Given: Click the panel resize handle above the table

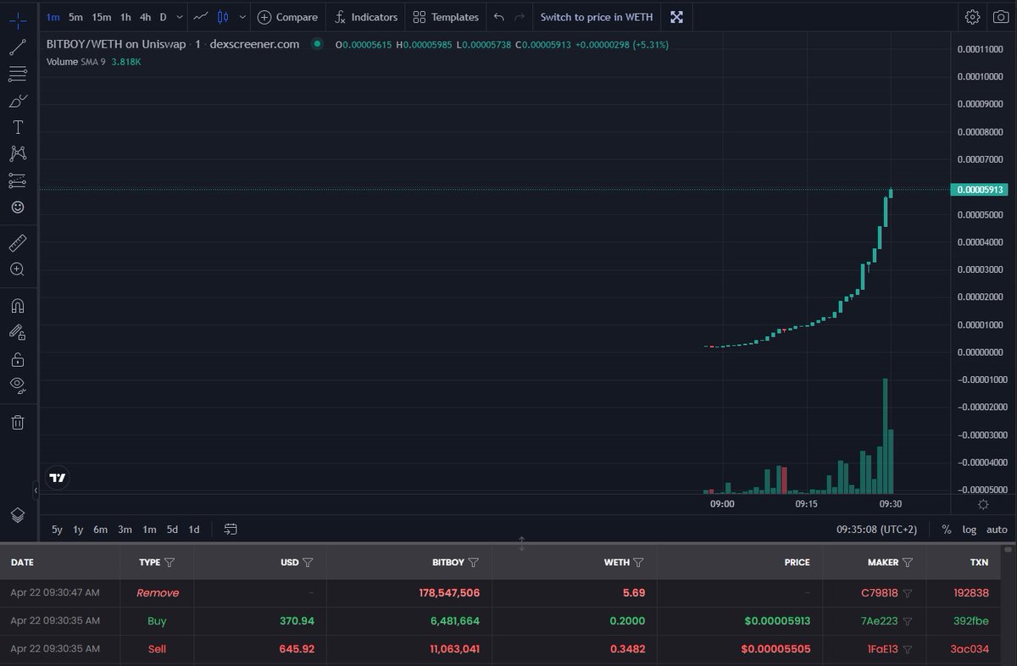Looking at the screenshot, I should 521,543.
